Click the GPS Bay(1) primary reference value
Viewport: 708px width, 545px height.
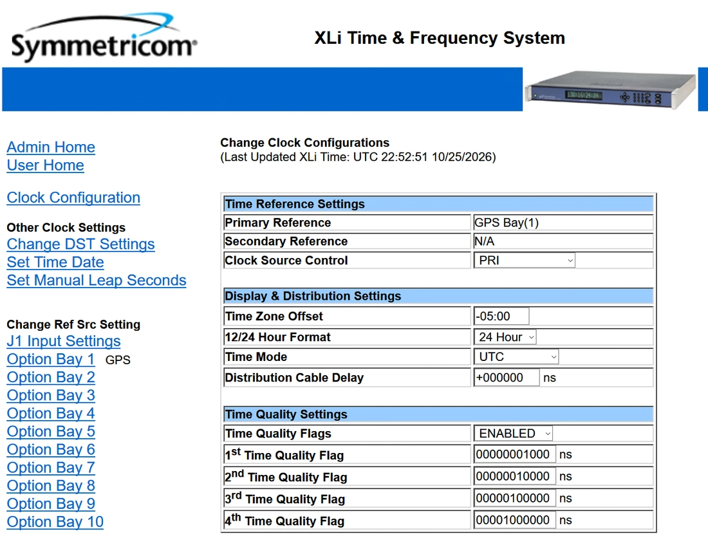click(507, 223)
